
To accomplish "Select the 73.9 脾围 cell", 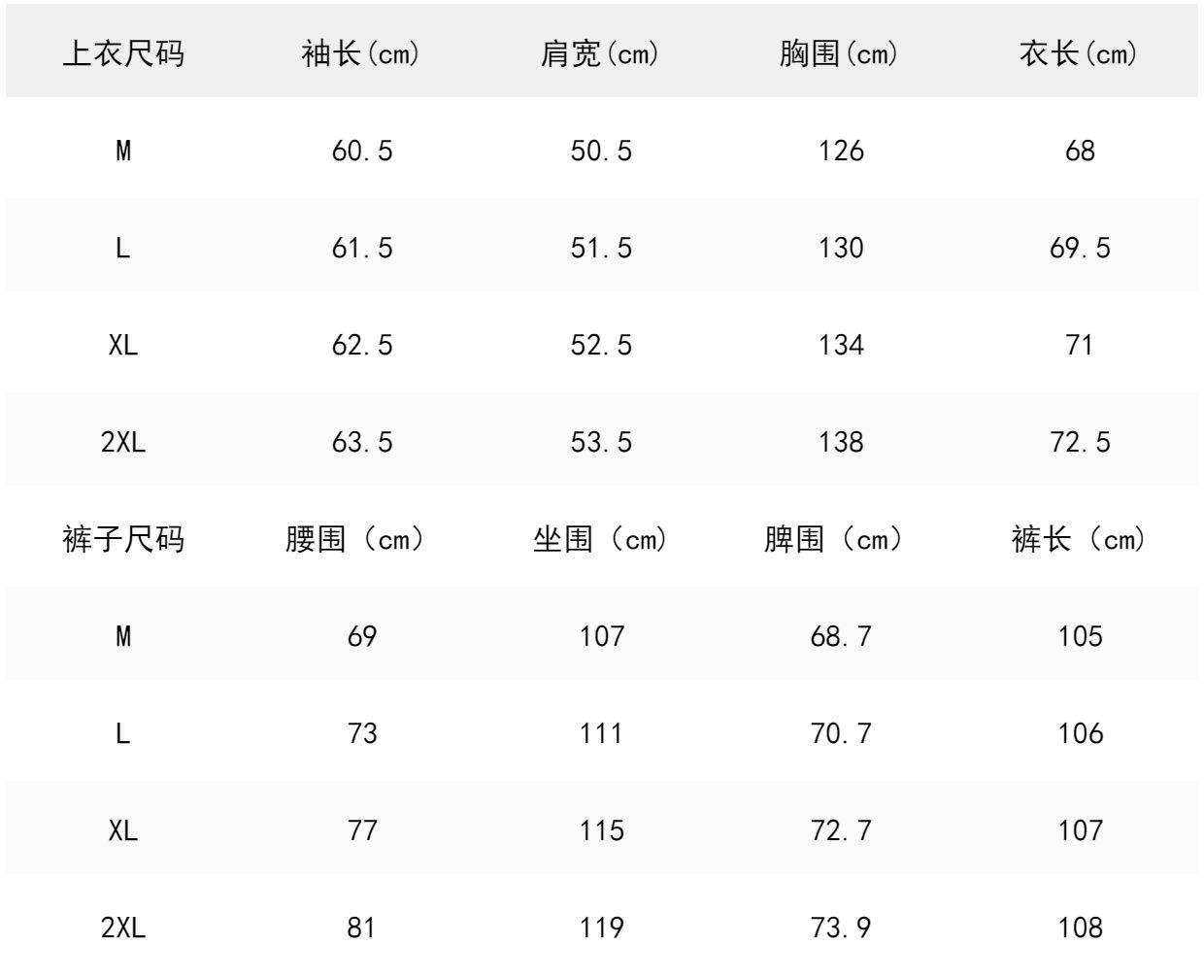I will pyautogui.click(x=841, y=928).
